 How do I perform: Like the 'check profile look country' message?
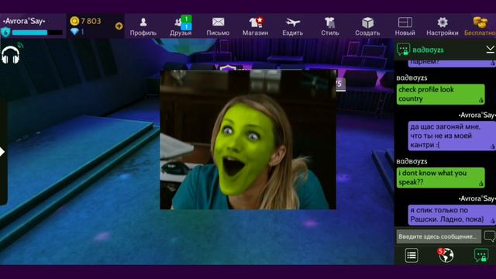click(x=480, y=100)
